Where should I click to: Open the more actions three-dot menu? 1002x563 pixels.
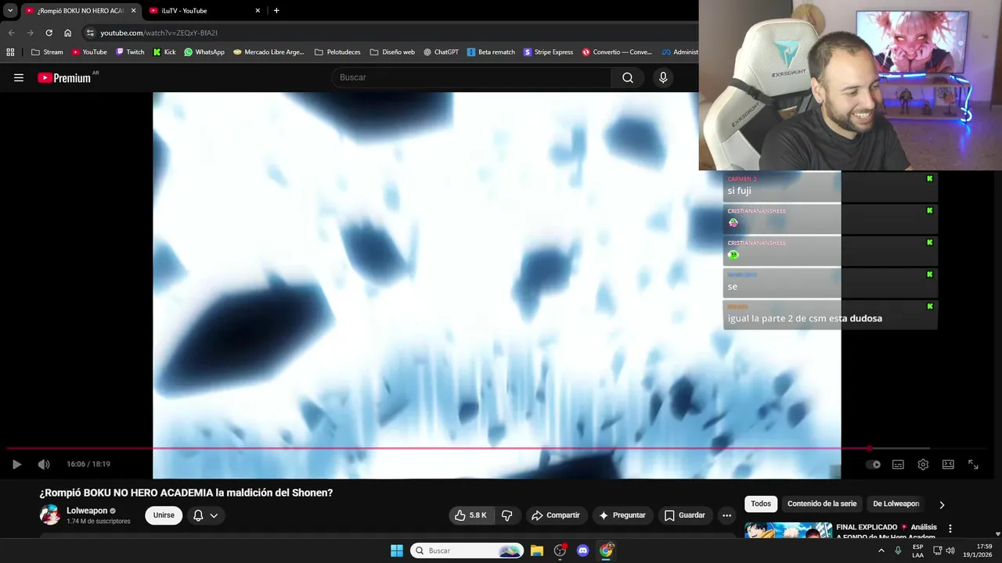[726, 515]
